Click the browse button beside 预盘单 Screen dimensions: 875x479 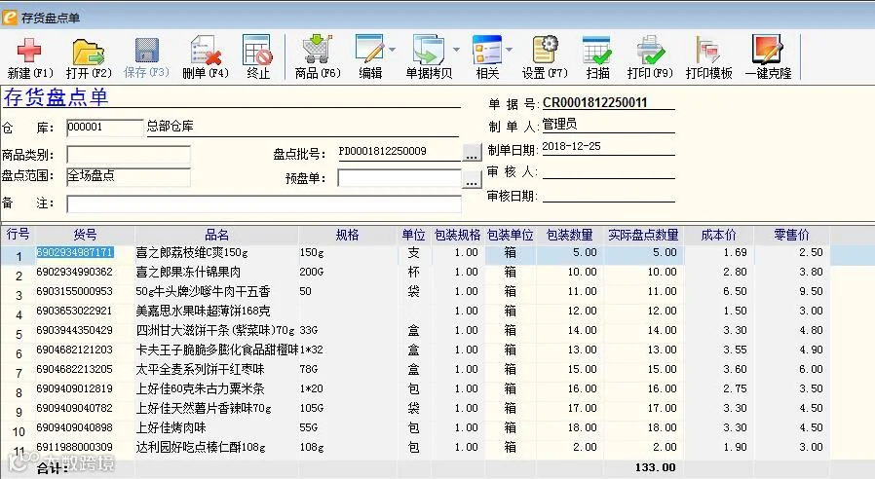point(472,178)
